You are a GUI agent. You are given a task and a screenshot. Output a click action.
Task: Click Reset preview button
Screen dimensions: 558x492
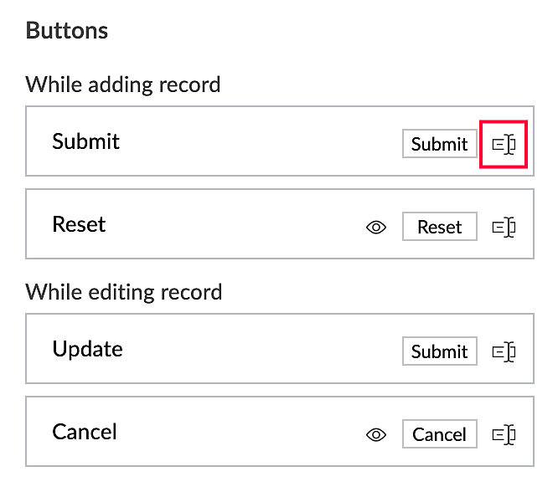[x=439, y=227]
